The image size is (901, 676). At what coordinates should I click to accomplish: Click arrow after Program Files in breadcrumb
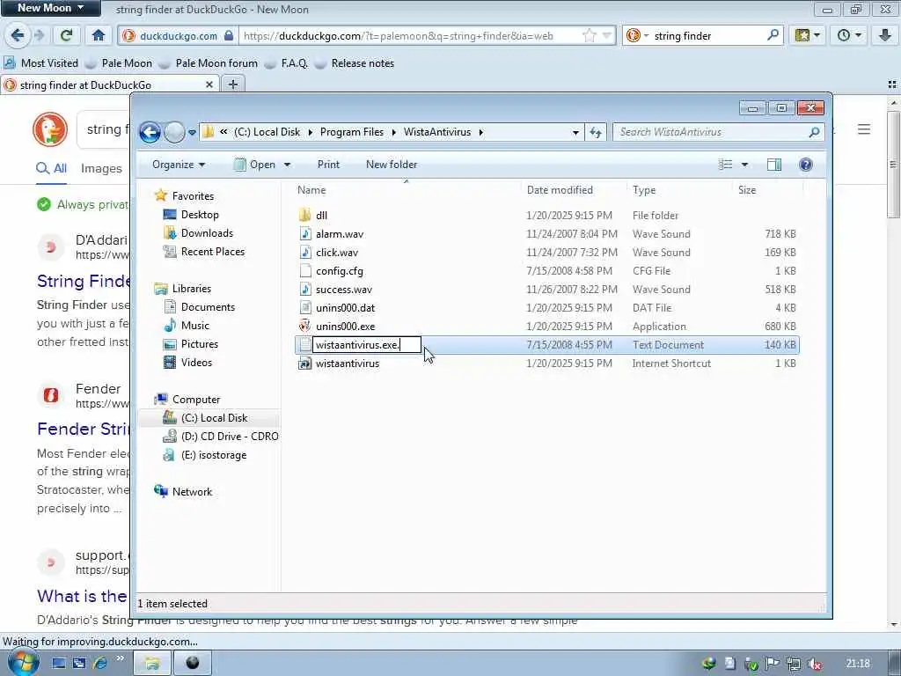pos(393,132)
